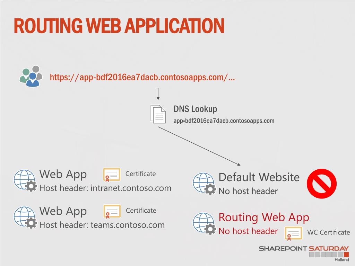Select the app-bdf2016ea7dacb.contosoapps.com DNS text

[224, 121]
